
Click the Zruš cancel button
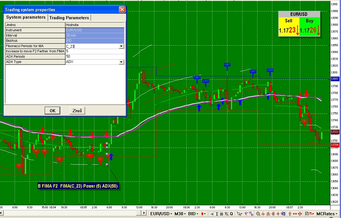[77, 111]
